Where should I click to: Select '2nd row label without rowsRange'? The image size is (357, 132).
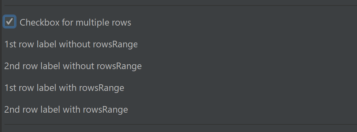[x=73, y=66]
